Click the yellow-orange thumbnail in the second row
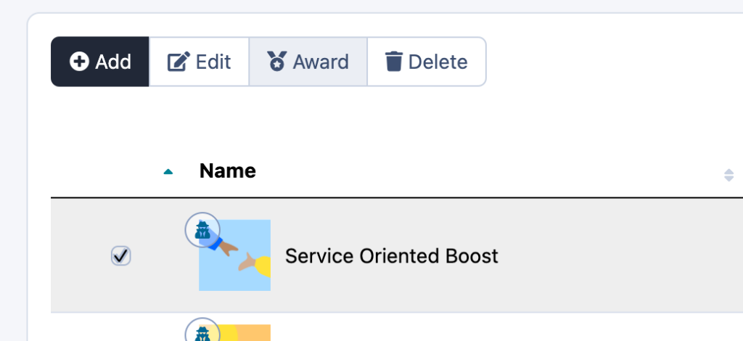Screen dimensions: 743x341 click(250, 333)
